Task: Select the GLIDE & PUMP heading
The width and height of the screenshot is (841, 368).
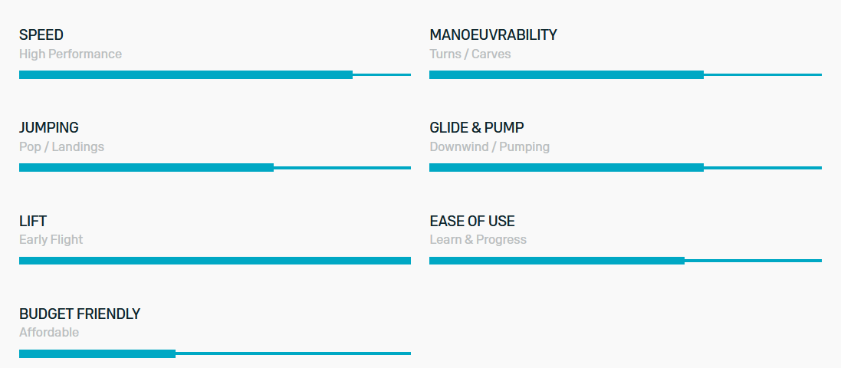Action: (477, 128)
